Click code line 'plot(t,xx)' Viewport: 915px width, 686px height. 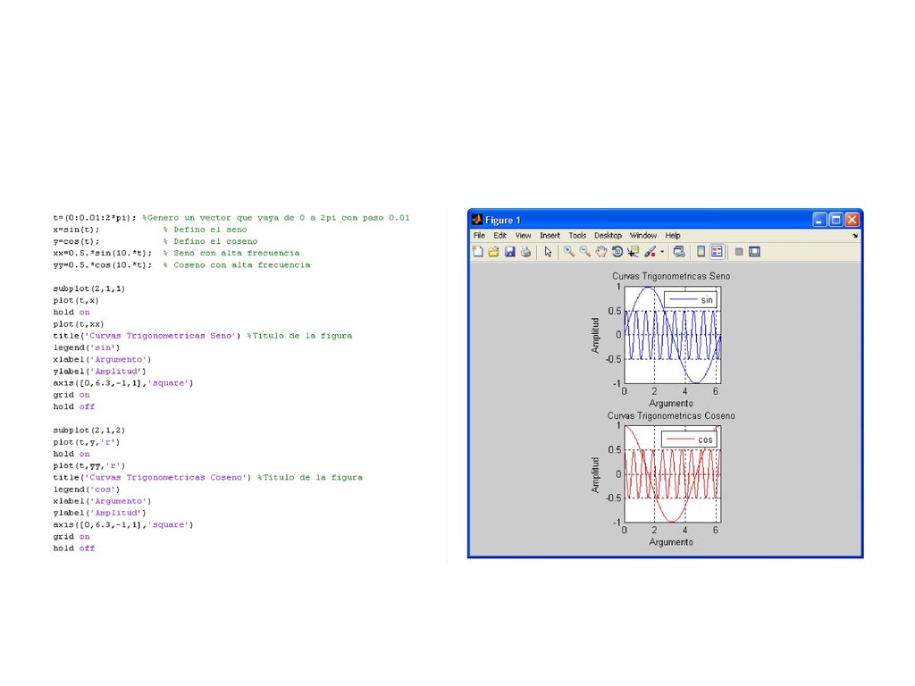(79, 323)
